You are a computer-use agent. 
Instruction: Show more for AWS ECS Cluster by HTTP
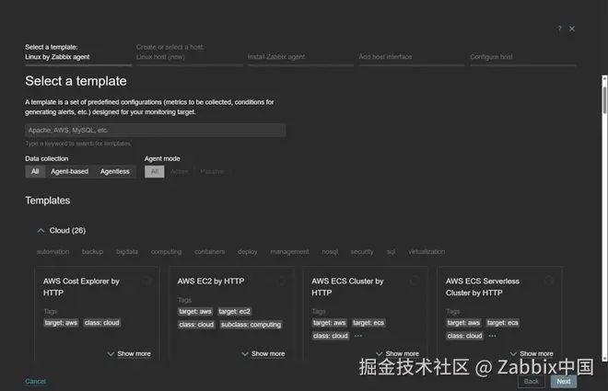(x=397, y=354)
